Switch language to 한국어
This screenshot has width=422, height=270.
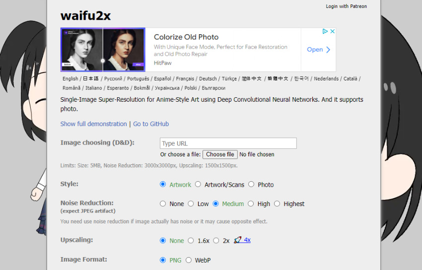tap(301, 78)
